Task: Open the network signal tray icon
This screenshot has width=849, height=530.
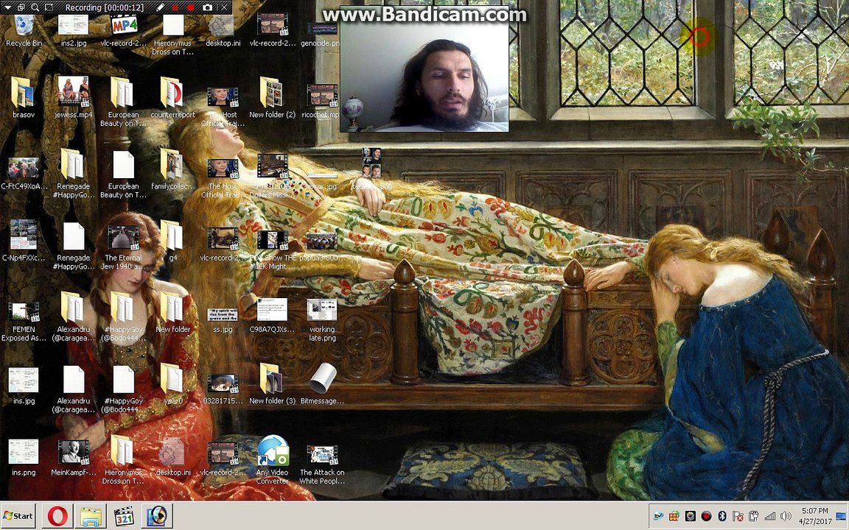Action: pos(769,516)
